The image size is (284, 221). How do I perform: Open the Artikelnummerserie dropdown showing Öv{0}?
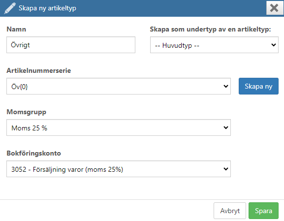(119, 86)
